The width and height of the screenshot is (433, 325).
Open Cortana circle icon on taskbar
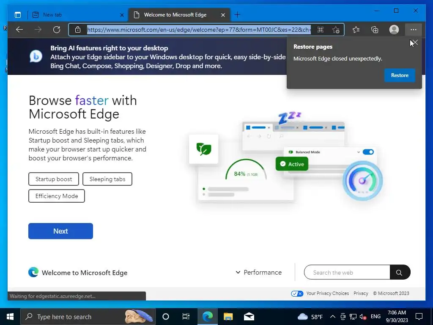(x=166, y=317)
